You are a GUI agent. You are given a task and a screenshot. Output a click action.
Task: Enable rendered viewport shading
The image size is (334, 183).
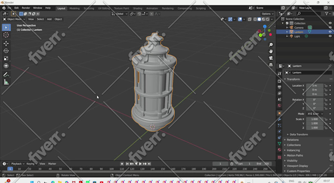[268, 19]
